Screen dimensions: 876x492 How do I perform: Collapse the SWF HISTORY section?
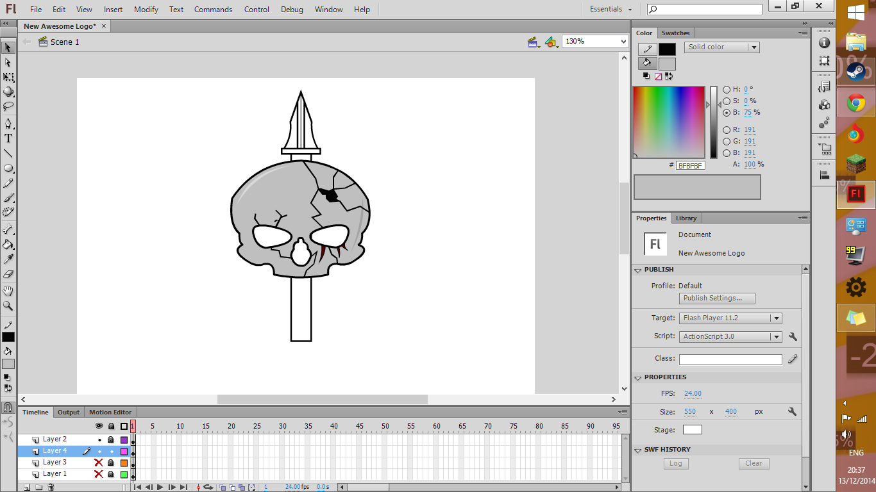(638, 450)
